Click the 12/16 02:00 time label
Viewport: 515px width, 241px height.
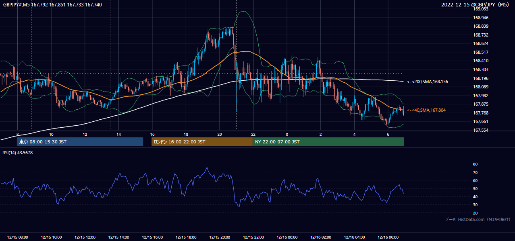tap(321, 237)
